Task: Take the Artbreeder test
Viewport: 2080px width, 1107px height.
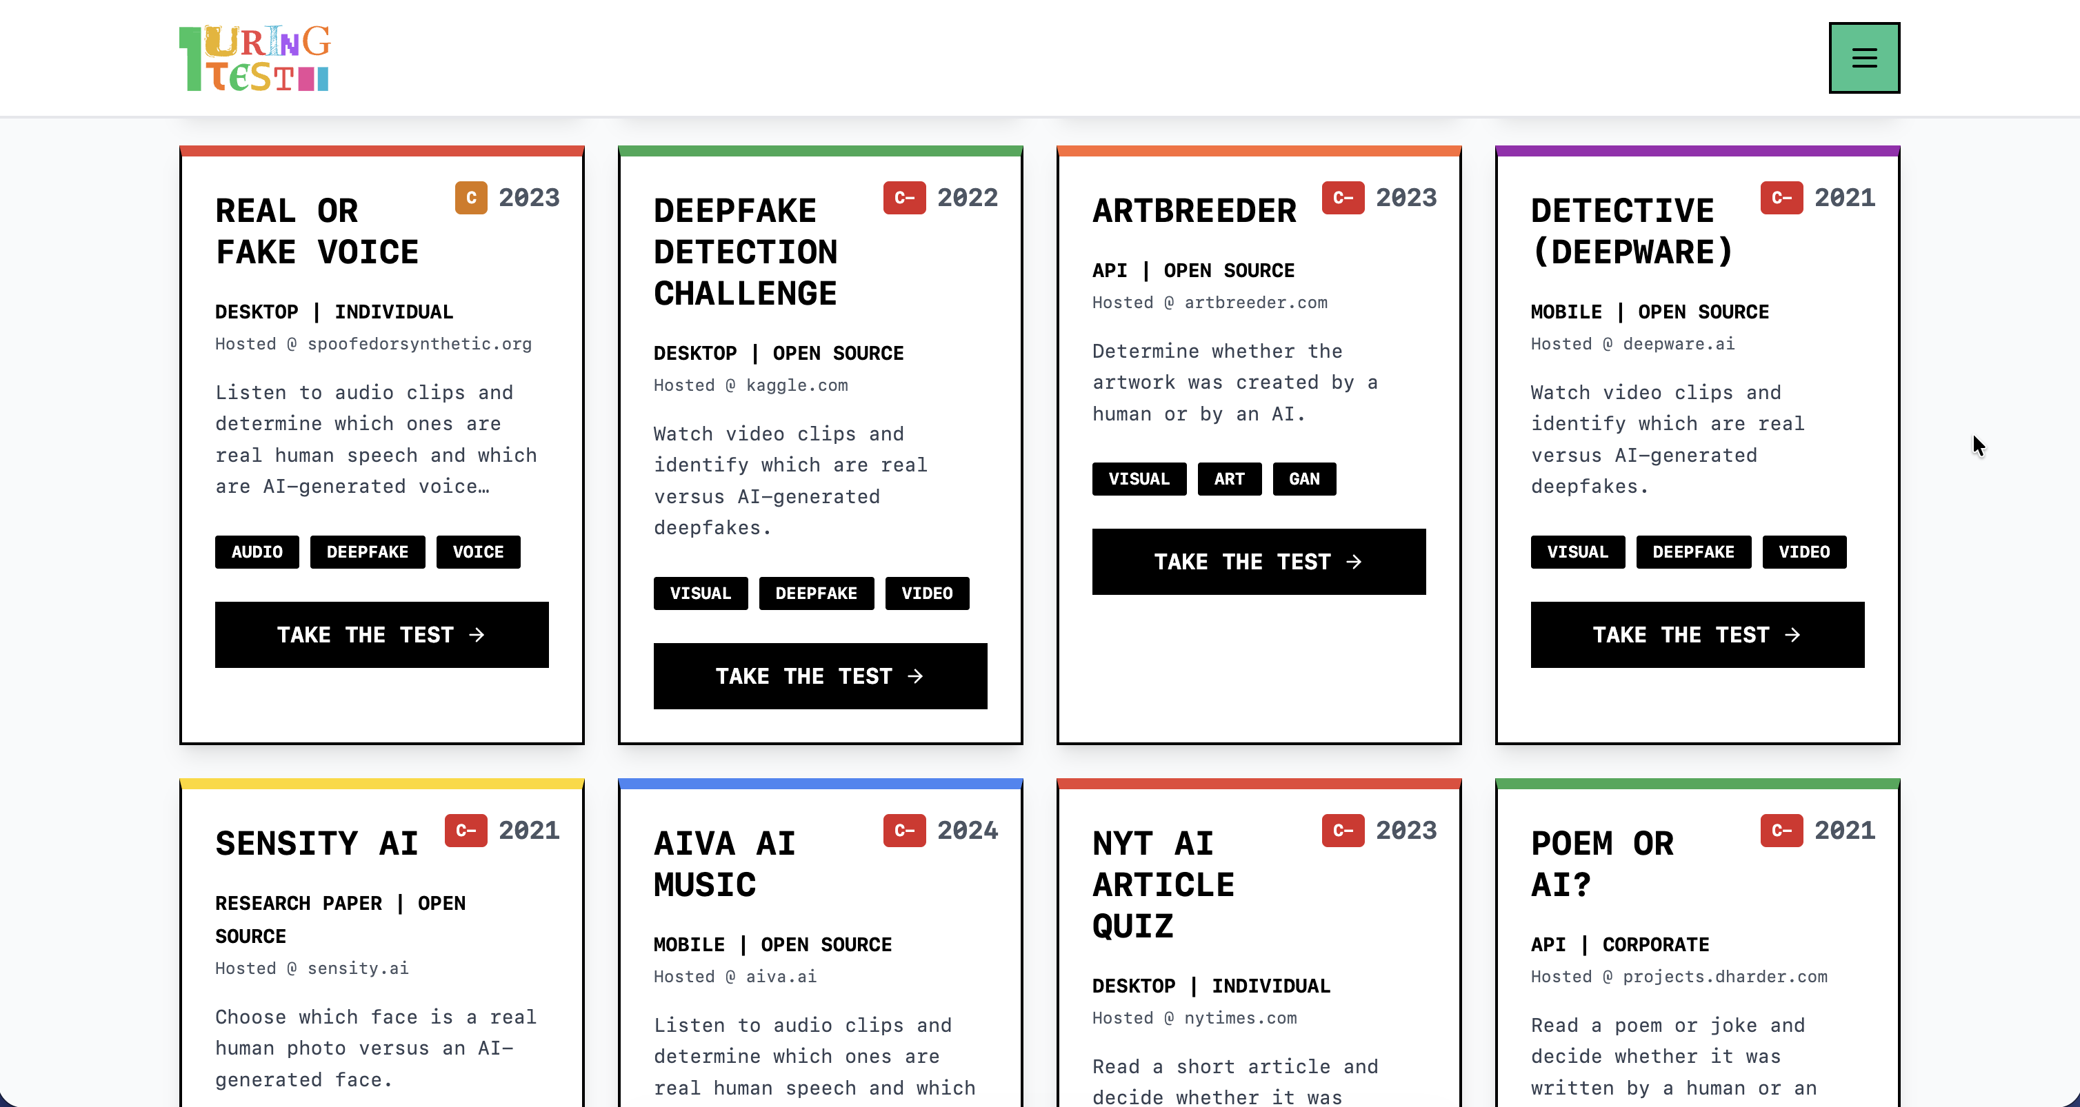Action: tap(1259, 562)
